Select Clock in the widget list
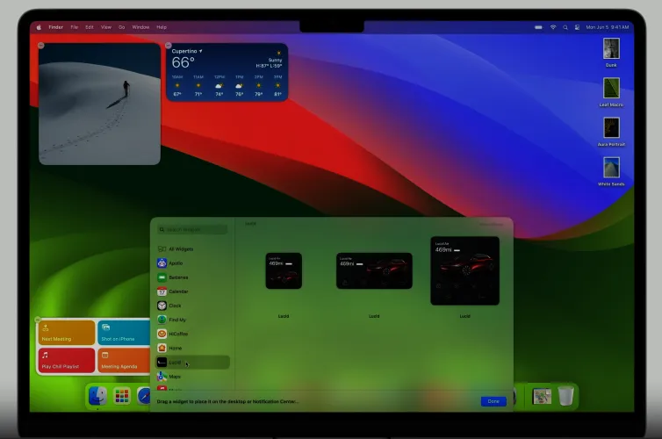This screenshot has height=439, width=662. coord(174,305)
